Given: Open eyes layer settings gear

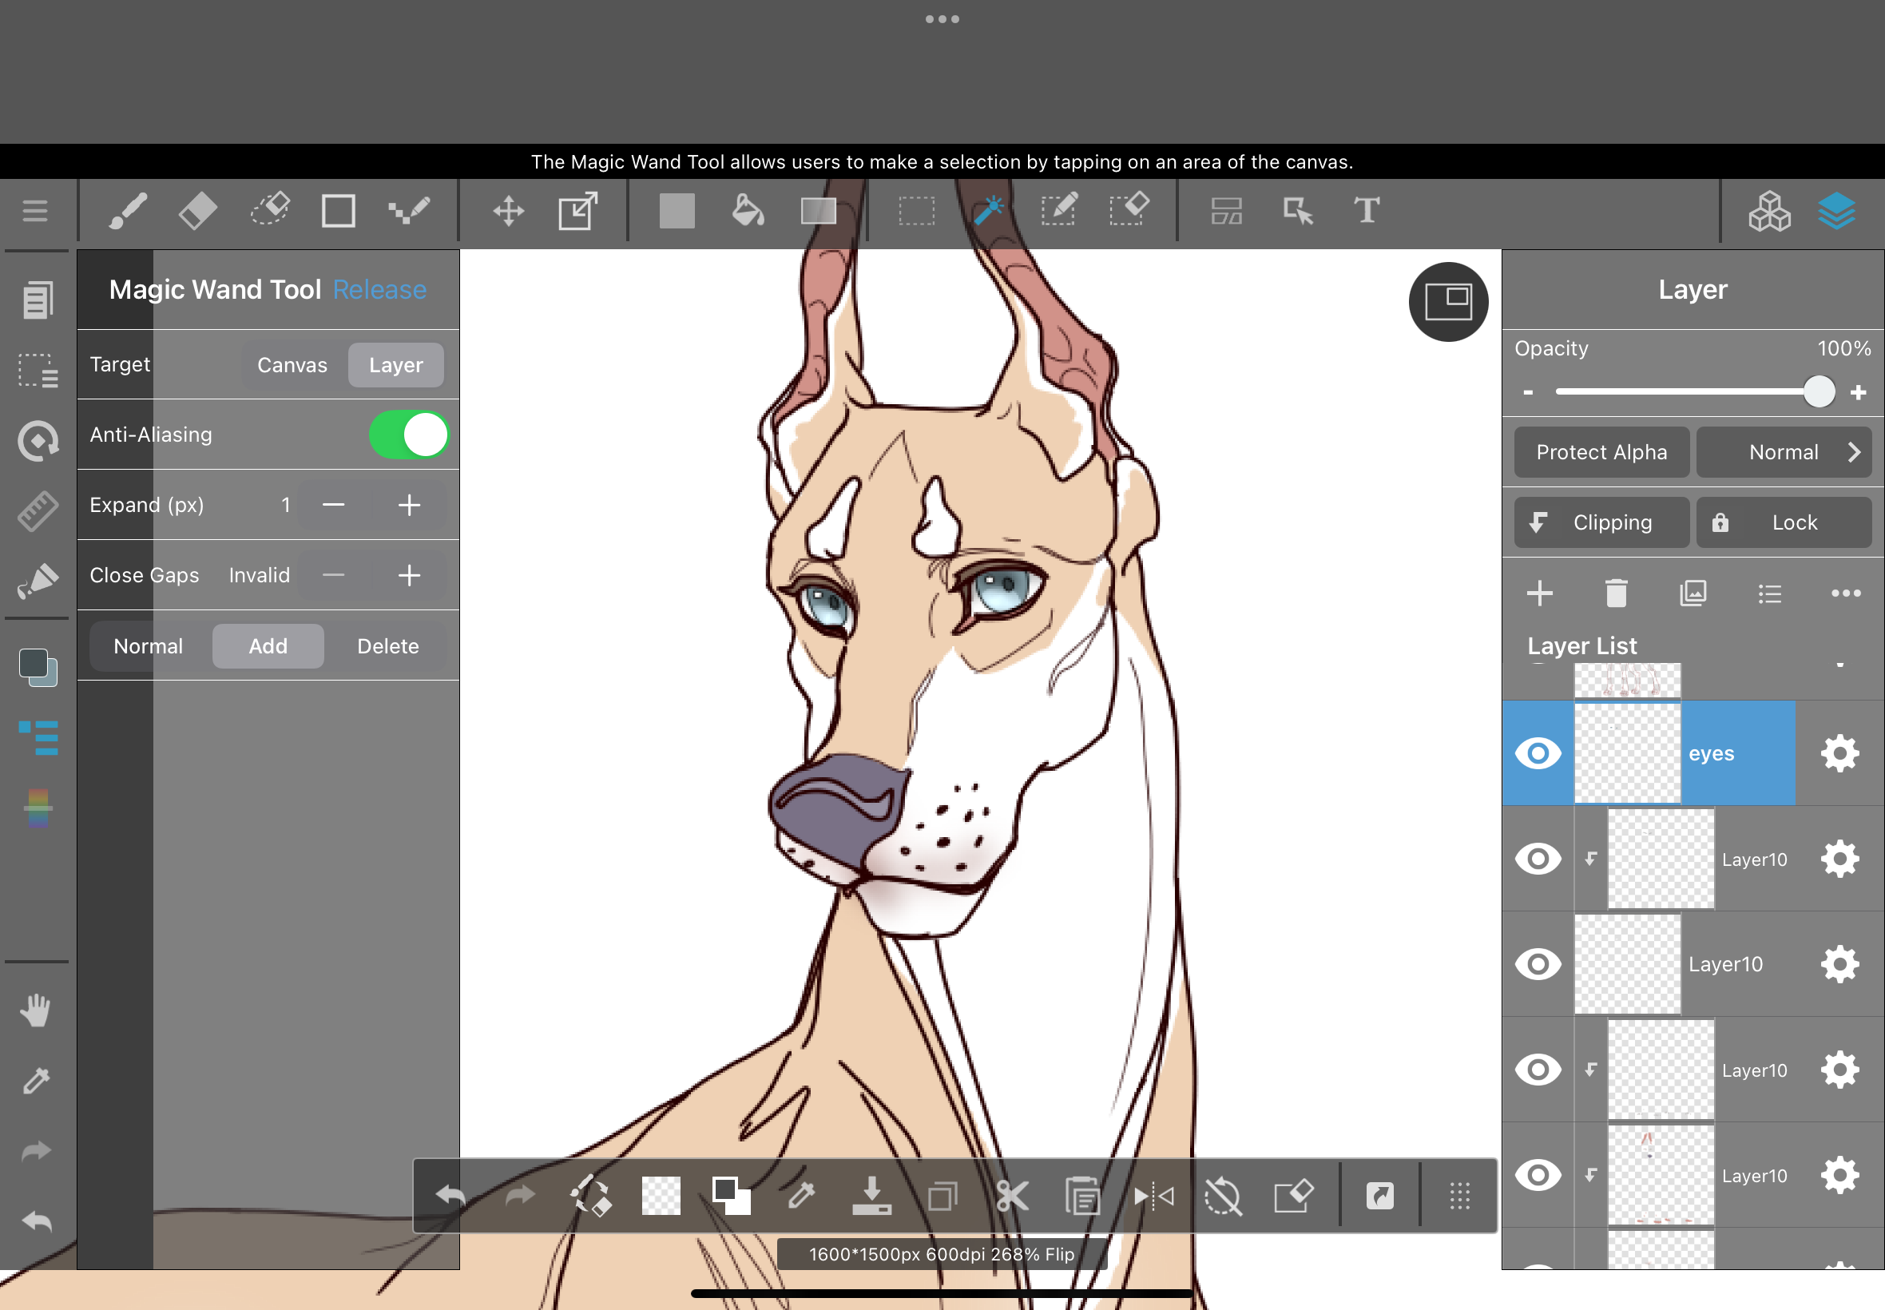Looking at the screenshot, I should coord(1839,752).
